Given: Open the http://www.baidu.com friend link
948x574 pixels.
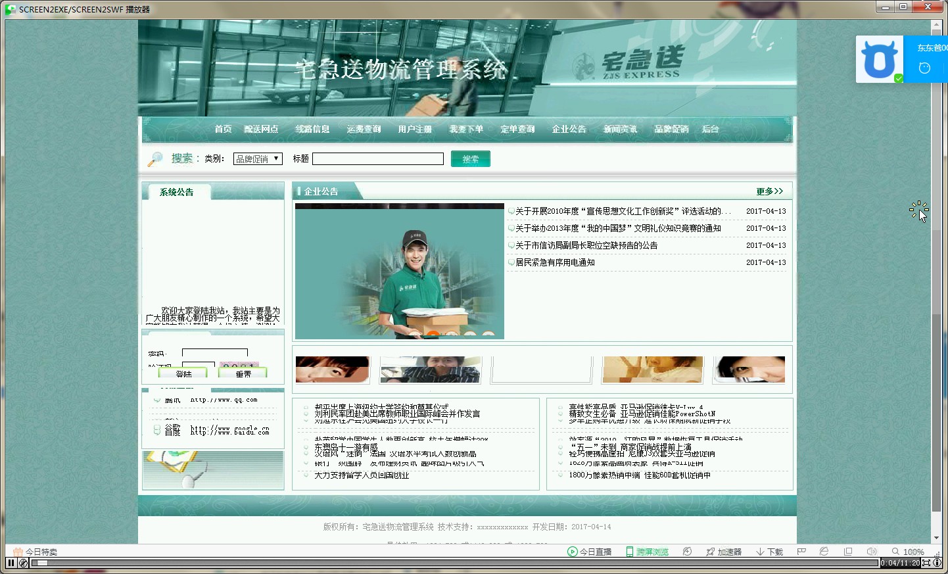Looking at the screenshot, I should click(x=229, y=431).
